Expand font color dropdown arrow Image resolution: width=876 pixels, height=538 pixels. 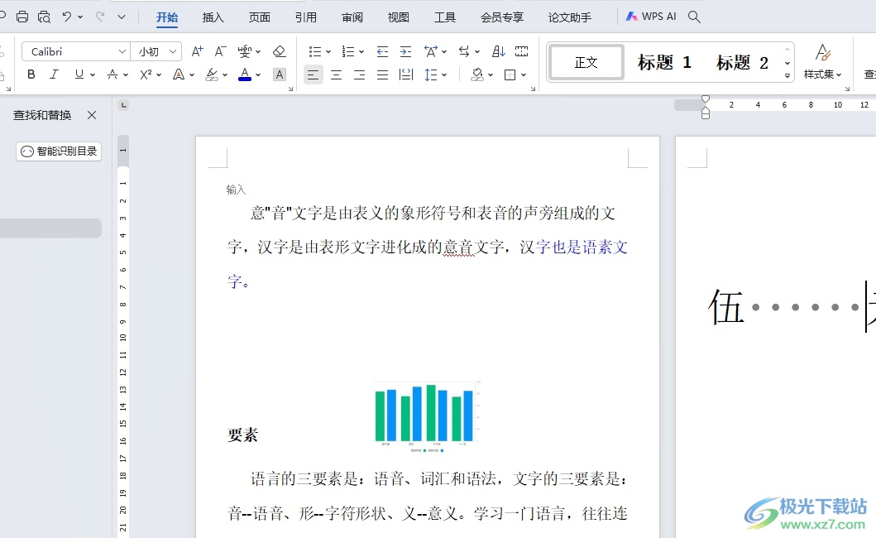pyautogui.click(x=258, y=74)
